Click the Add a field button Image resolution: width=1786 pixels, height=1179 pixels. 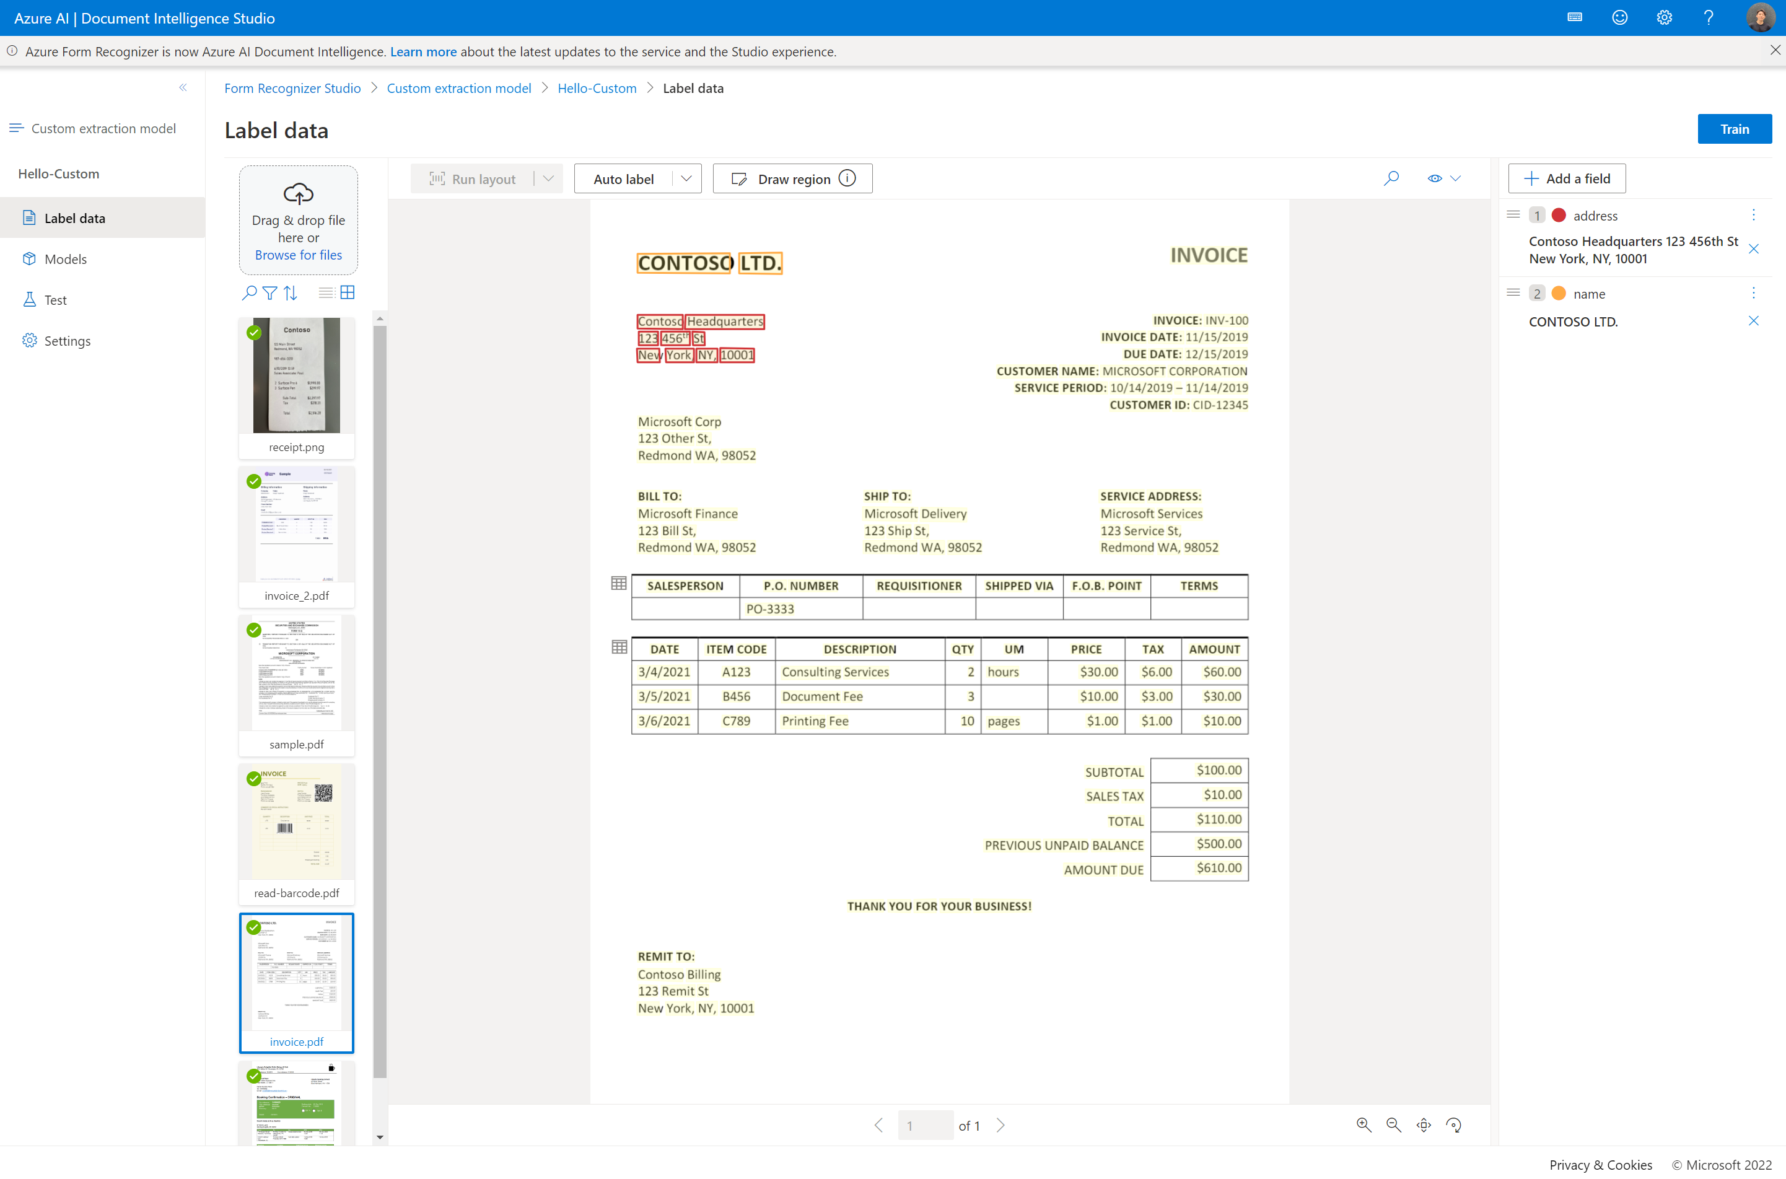(x=1568, y=177)
